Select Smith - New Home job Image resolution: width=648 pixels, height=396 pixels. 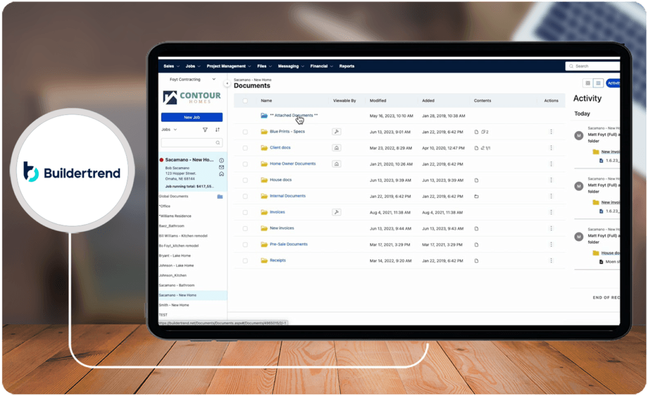coord(174,305)
